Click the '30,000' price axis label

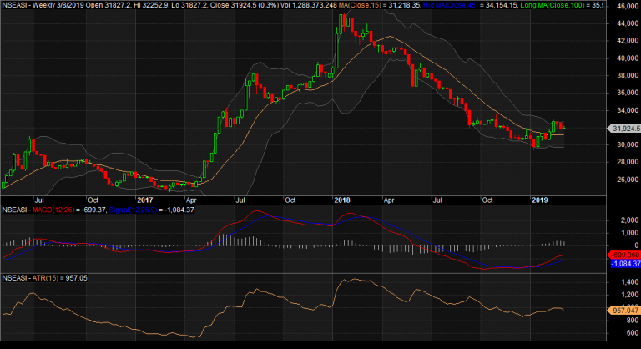click(628, 144)
